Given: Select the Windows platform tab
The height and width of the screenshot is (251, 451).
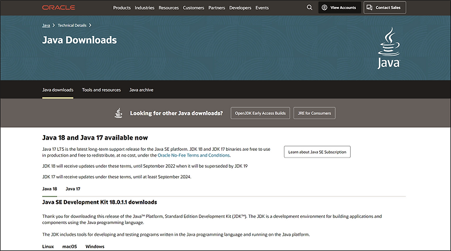Looking at the screenshot, I should click(x=95, y=246).
